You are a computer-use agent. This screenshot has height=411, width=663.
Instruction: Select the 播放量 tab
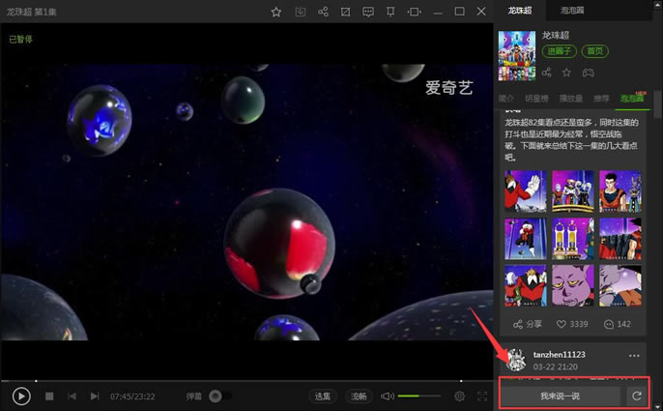571,99
